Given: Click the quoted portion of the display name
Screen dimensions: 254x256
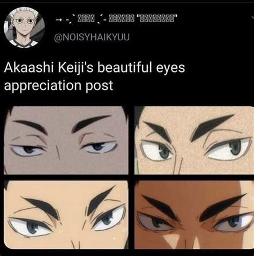Looking at the screenshot, I should tap(157, 18).
